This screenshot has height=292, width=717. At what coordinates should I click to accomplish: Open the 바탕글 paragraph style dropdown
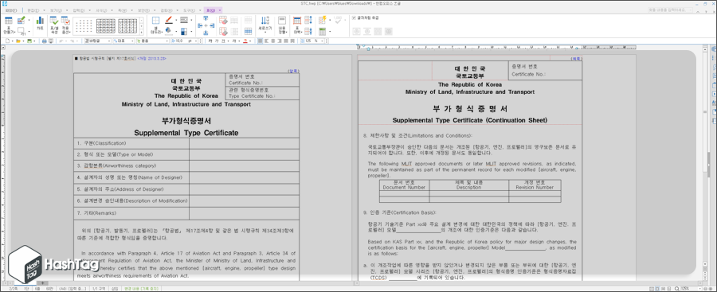pyautogui.click(x=97, y=41)
